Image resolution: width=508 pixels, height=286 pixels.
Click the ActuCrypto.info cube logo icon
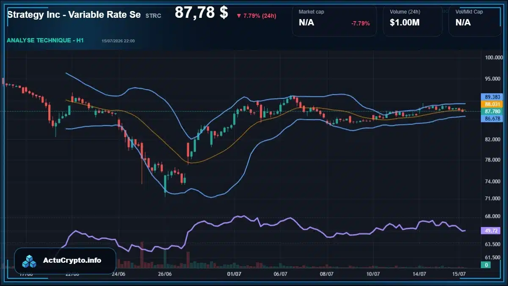pos(30,261)
